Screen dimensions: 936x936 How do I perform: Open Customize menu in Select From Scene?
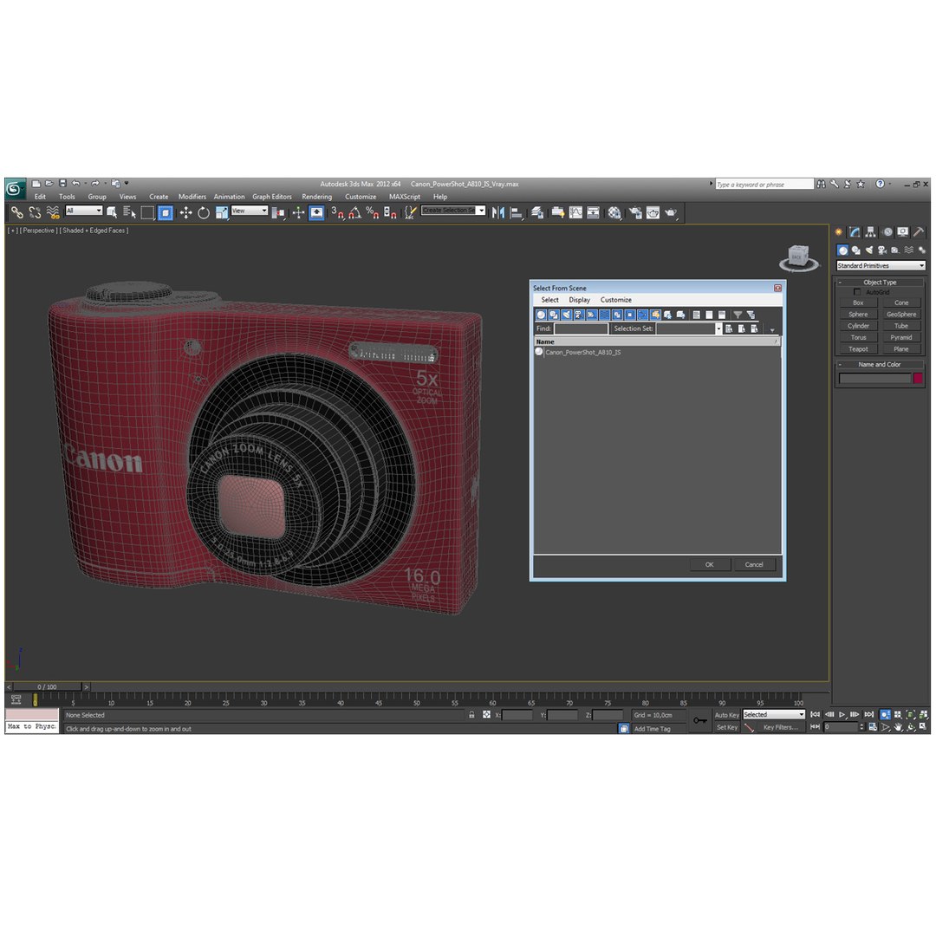(615, 300)
